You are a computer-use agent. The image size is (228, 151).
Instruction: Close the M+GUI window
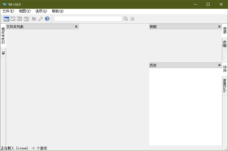(221, 4)
